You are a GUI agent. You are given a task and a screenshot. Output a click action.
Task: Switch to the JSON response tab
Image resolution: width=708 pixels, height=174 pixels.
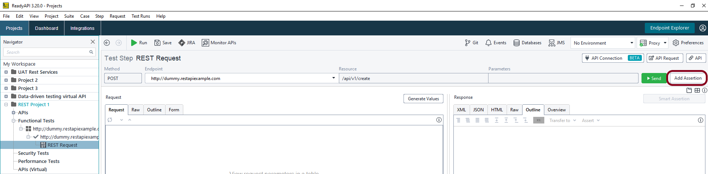(478, 110)
